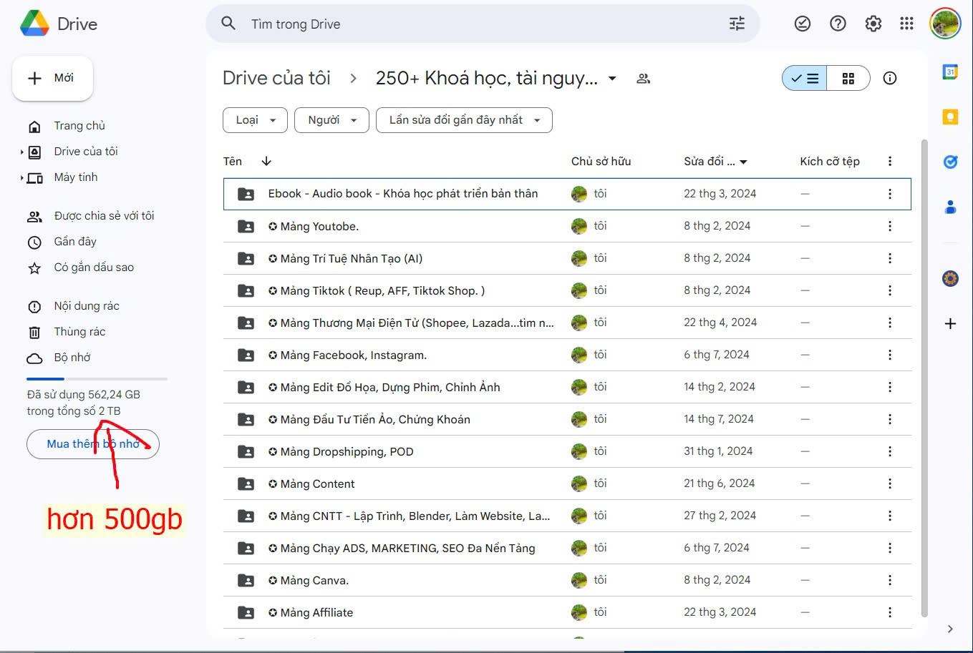This screenshot has width=973, height=653.
Task: Select Mảng Facebook, Instagram. folder
Action: click(x=567, y=355)
